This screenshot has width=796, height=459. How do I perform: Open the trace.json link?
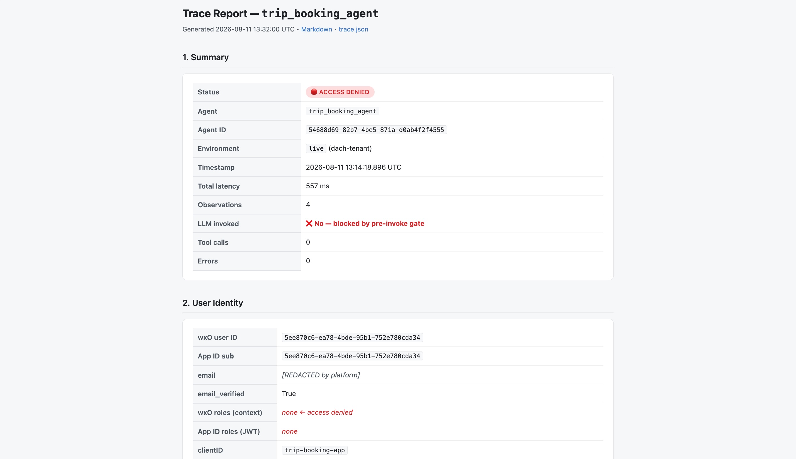pyautogui.click(x=353, y=29)
